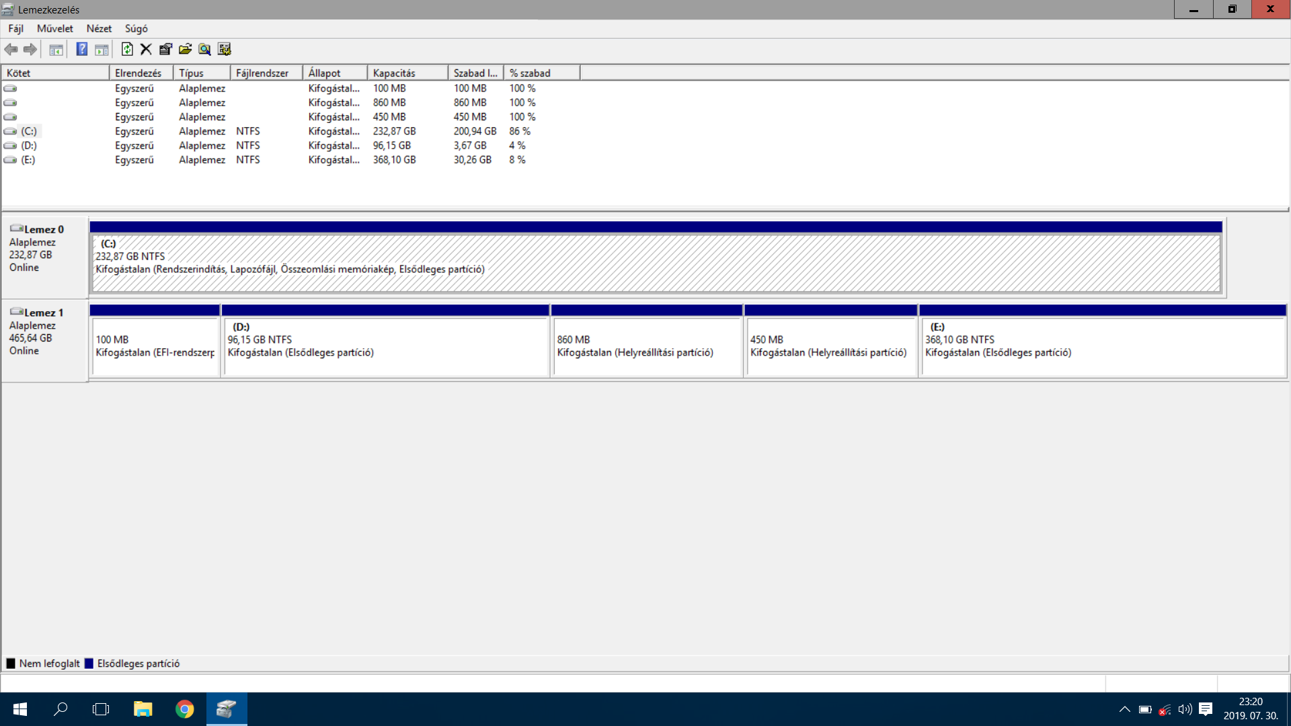Screen dimensions: 1291x726
Task: Click the settings view toolbar icon
Action: [x=225, y=49]
